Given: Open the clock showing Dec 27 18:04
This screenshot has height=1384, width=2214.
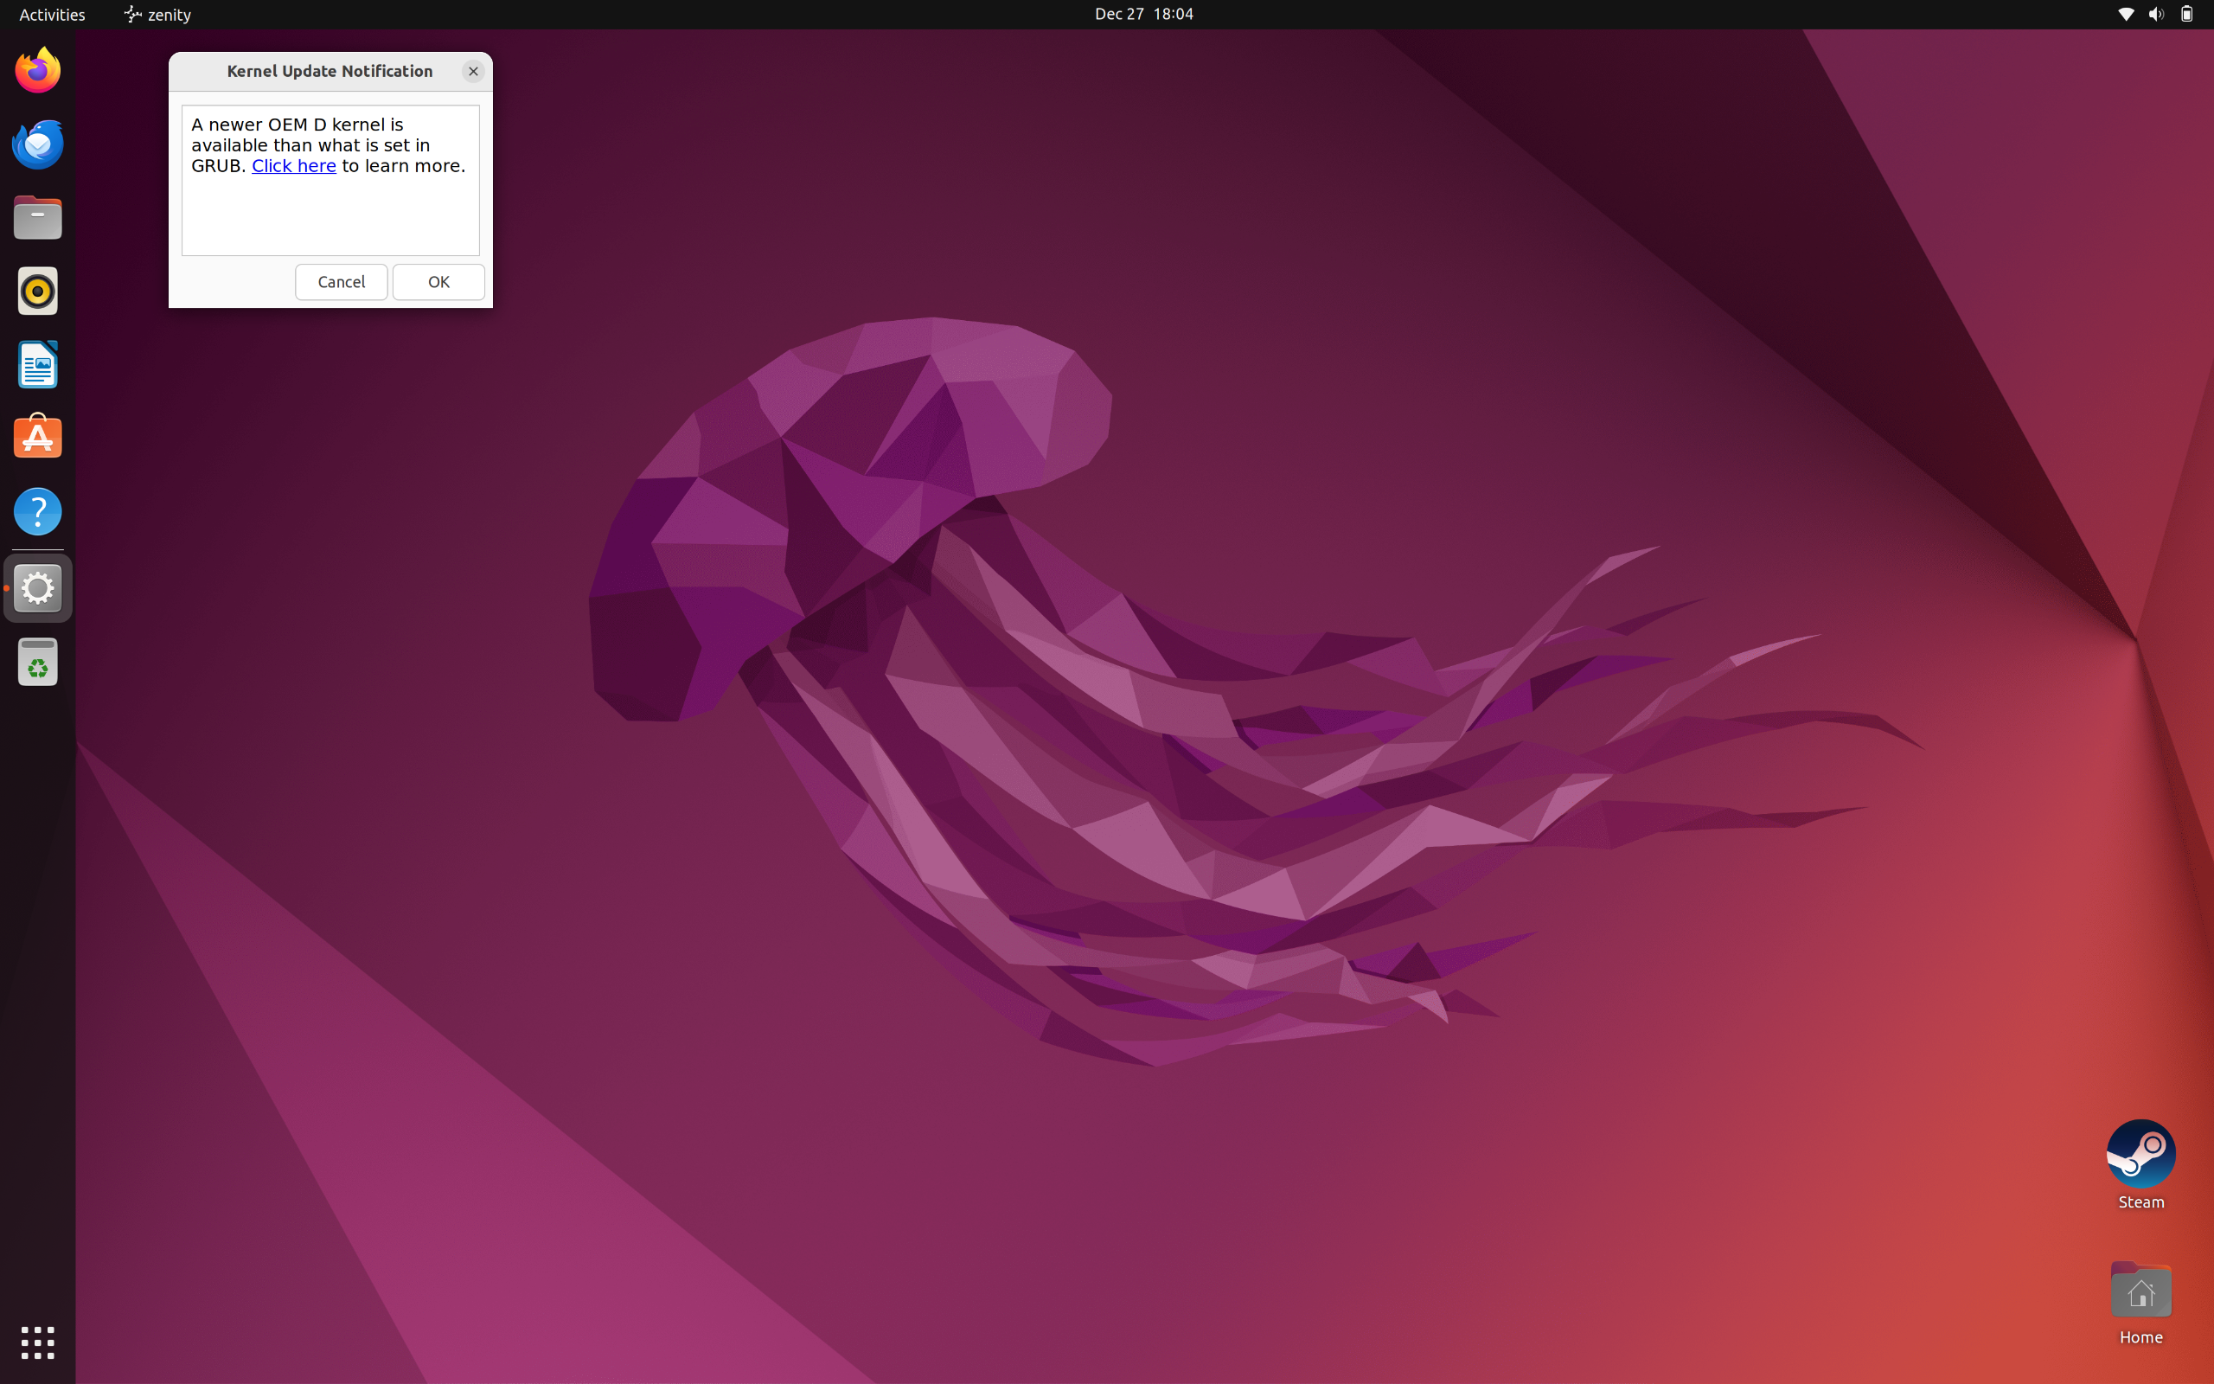Looking at the screenshot, I should pyautogui.click(x=1143, y=14).
